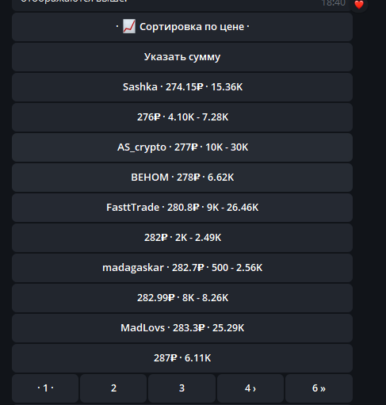
Task: Jump to next page 4 ›
Action: [250, 388]
